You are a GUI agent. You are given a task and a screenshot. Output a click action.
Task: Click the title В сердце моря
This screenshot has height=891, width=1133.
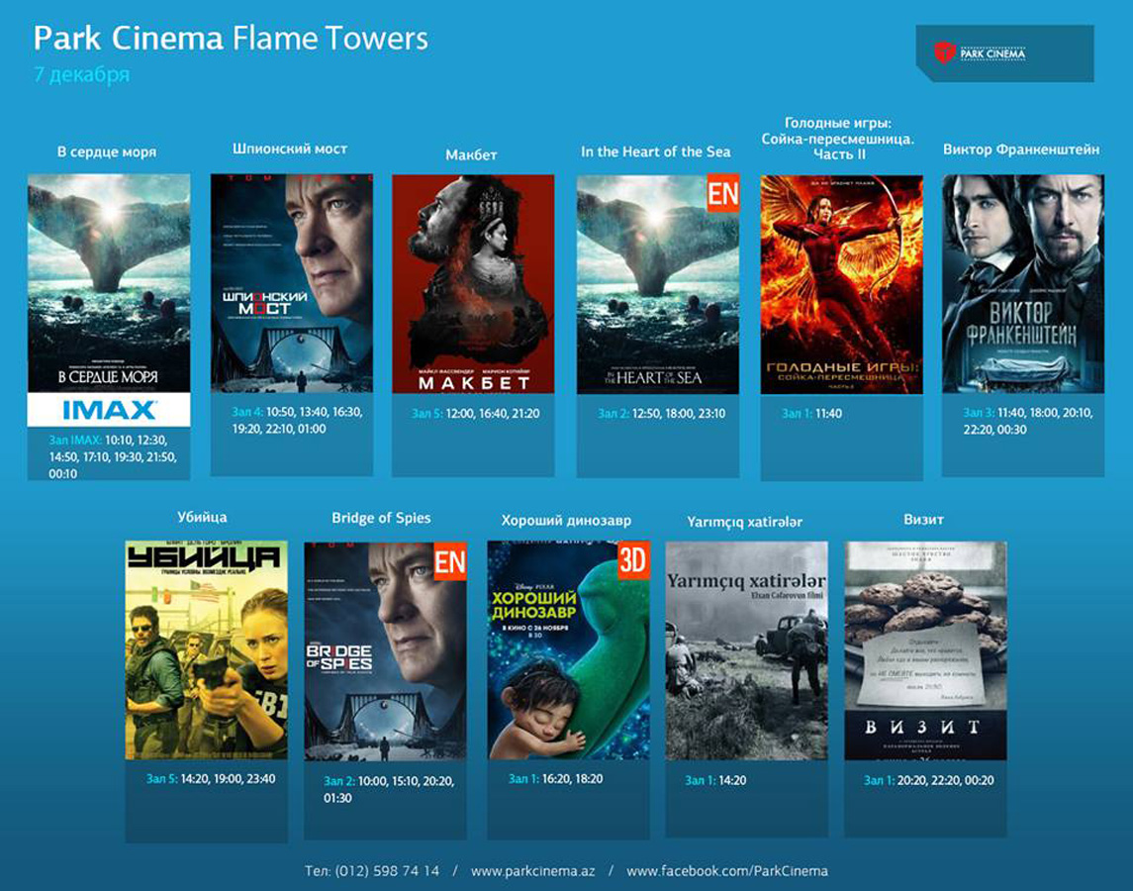click(107, 151)
